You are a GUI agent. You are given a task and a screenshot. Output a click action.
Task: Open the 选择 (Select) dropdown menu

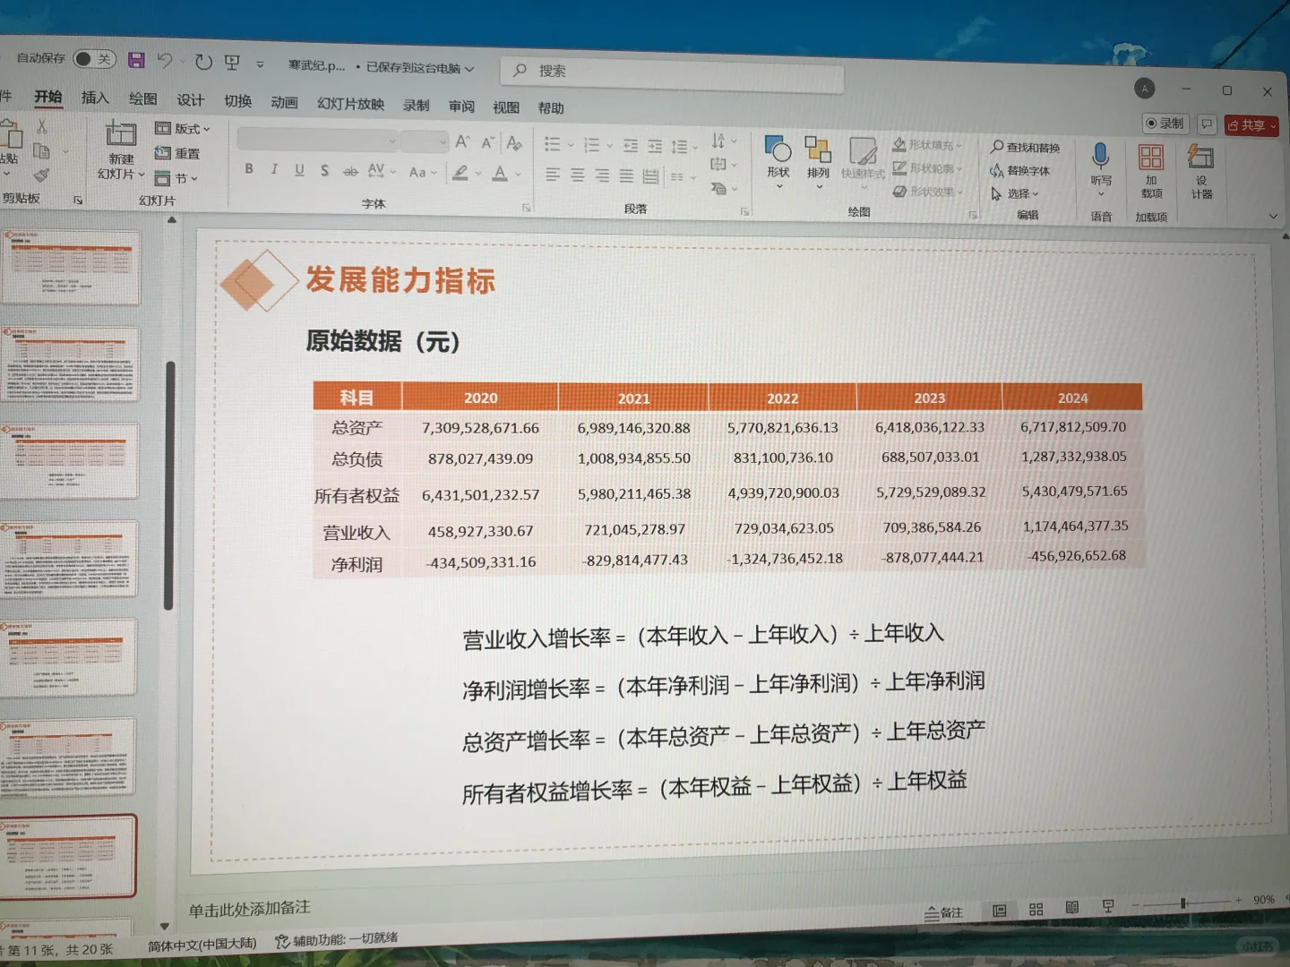tap(1015, 193)
